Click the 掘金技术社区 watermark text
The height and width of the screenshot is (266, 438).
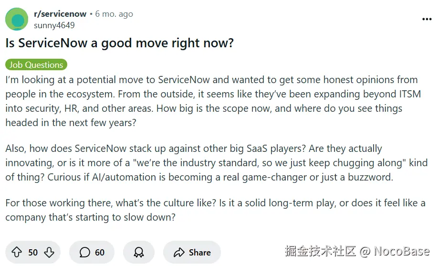click(320, 251)
